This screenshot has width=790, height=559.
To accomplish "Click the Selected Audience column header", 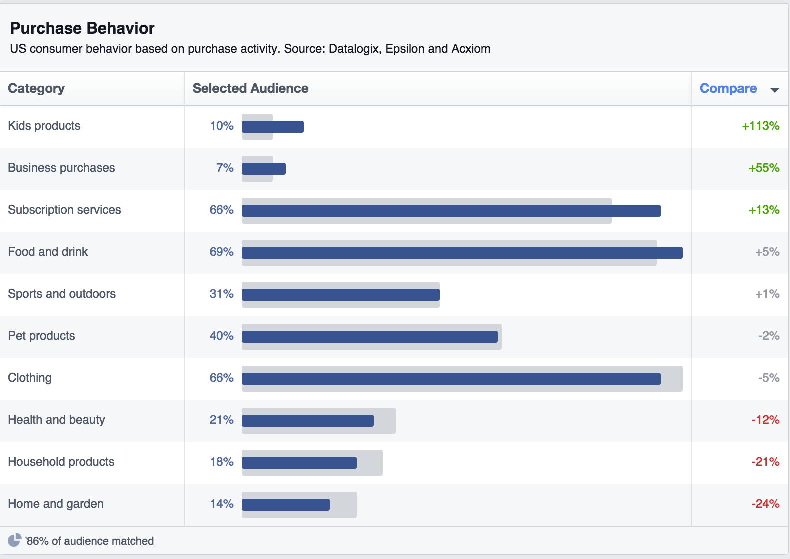I will (x=250, y=88).
